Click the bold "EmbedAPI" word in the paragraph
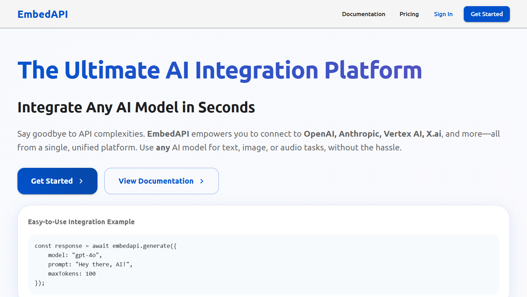 (168, 134)
